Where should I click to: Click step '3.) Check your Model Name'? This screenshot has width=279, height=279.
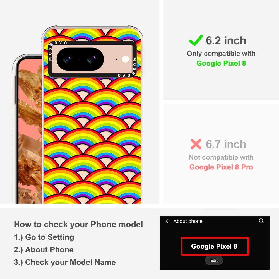click(65, 262)
